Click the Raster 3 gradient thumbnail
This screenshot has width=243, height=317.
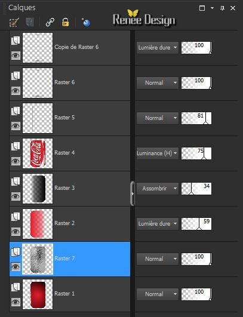[38, 189]
